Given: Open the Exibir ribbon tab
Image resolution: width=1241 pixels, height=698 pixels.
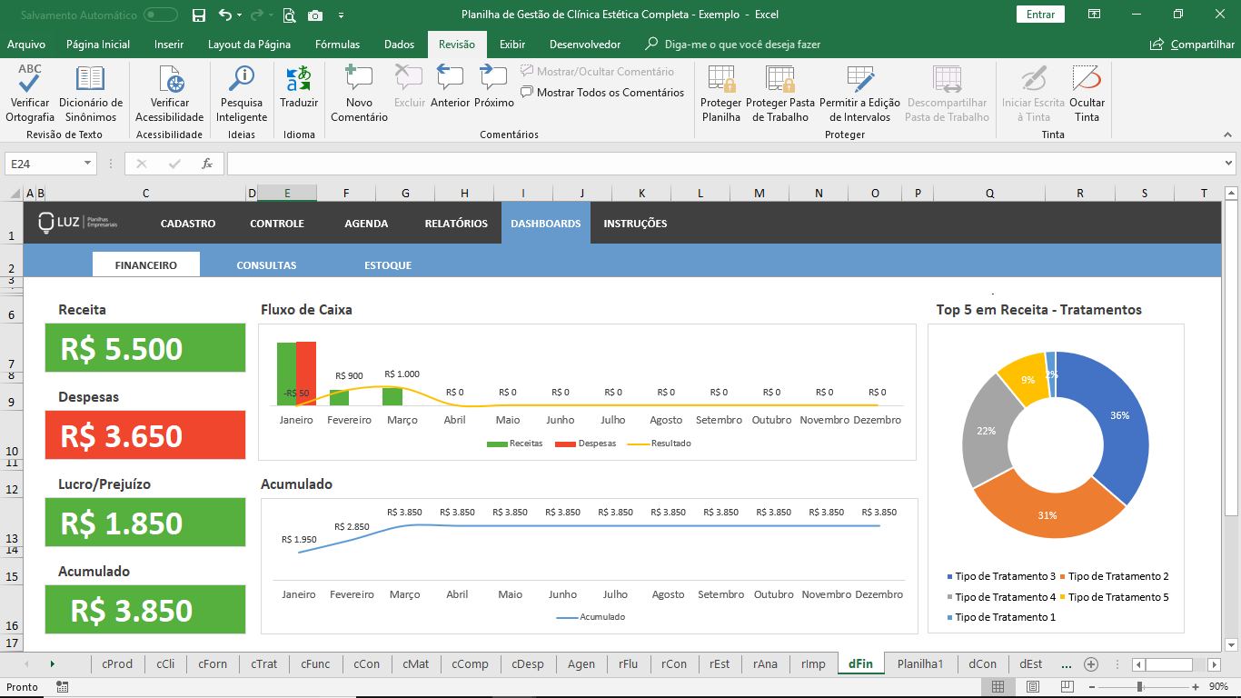Looking at the screenshot, I should 512,45.
